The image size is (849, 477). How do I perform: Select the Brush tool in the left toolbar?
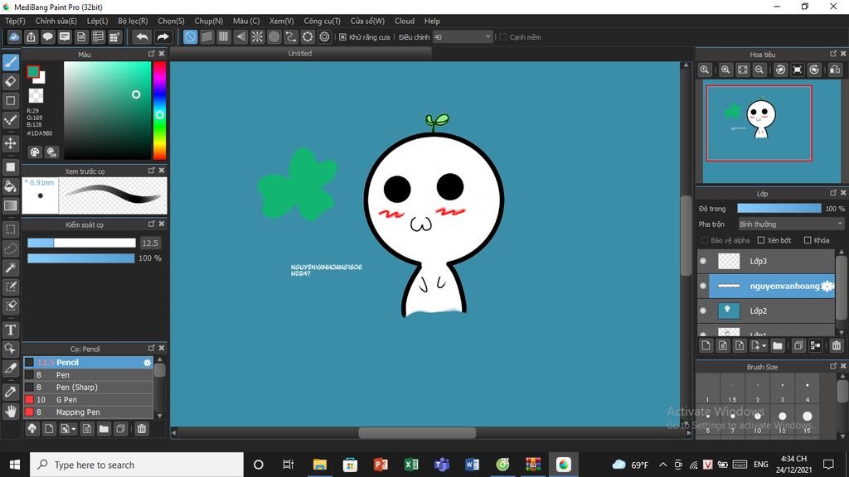[11, 63]
